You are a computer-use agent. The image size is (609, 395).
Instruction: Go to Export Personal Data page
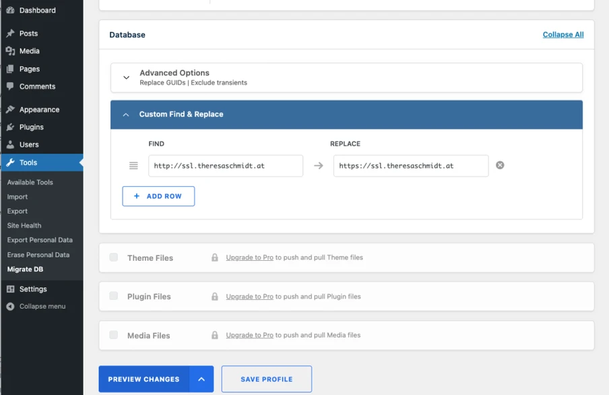(x=40, y=240)
